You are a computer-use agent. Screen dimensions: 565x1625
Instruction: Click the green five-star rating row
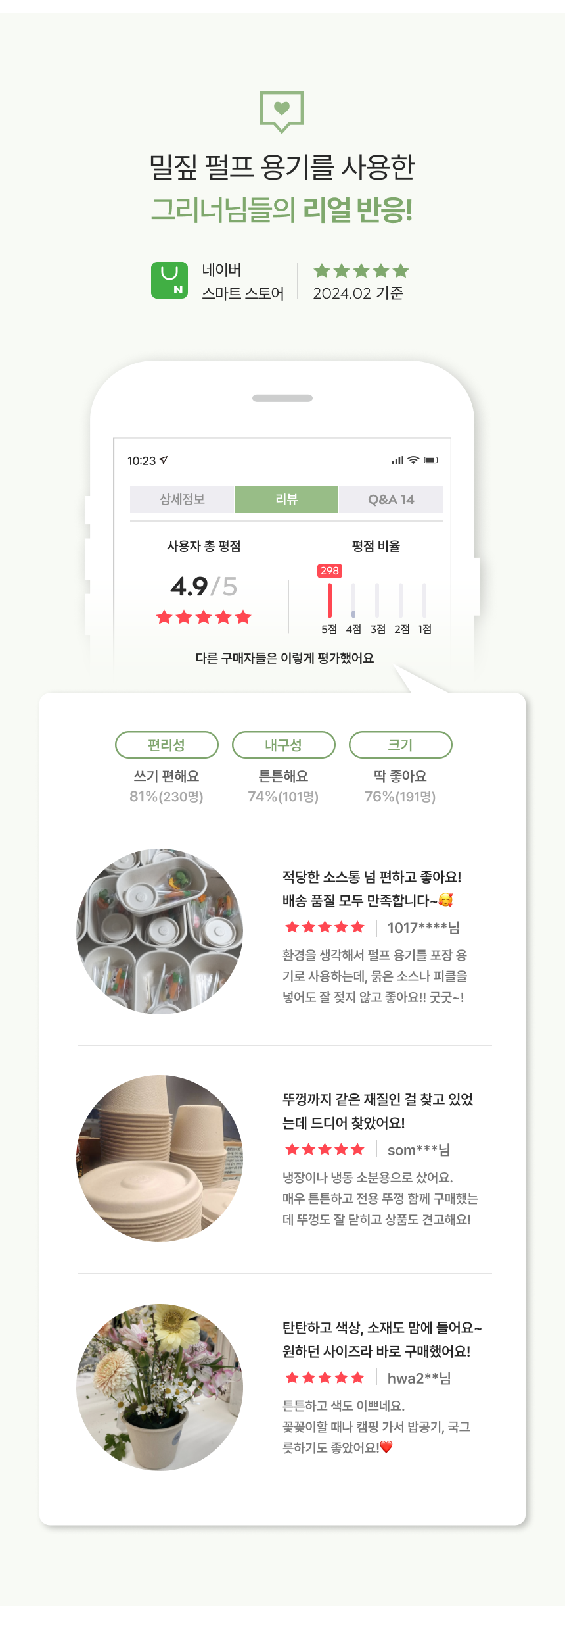361,271
